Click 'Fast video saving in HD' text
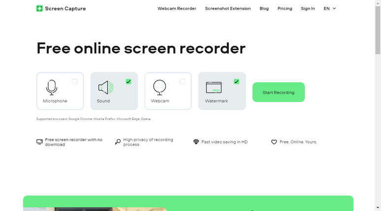 pyautogui.click(x=224, y=142)
